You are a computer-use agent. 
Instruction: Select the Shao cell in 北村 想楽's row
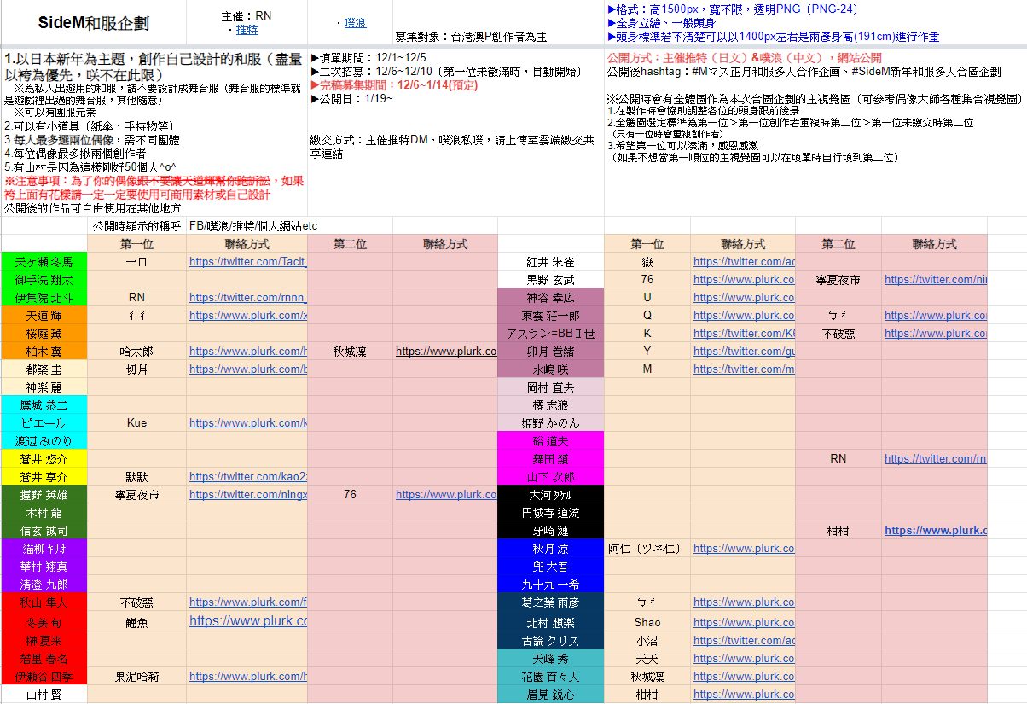(x=647, y=622)
